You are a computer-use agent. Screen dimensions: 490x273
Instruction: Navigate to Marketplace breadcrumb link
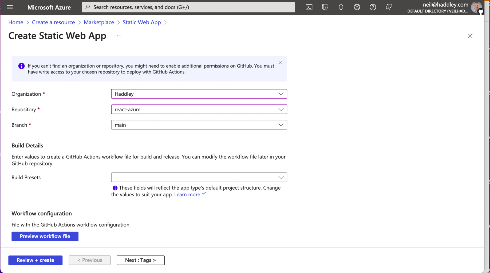click(x=99, y=22)
